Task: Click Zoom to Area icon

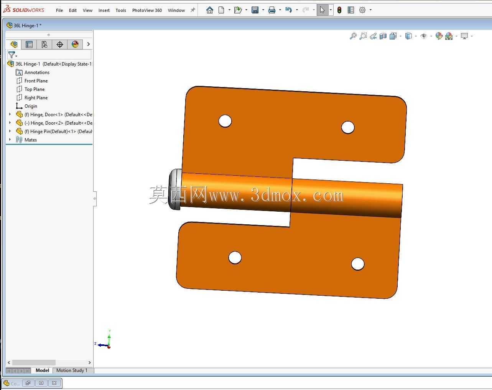Action: click(x=363, y=36)
